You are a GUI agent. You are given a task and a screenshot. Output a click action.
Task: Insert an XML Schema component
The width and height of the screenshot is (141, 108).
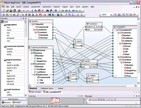[4, 15]
